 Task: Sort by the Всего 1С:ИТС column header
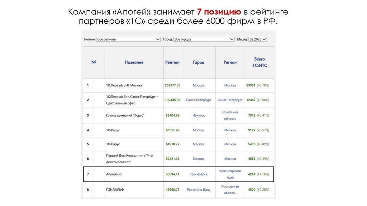(259, 62)
